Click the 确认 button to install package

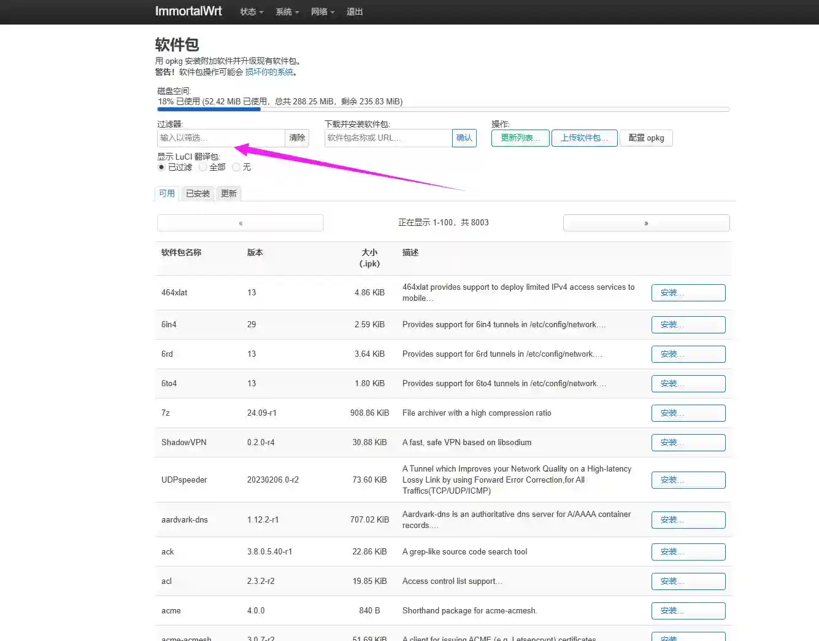point(464,138)
